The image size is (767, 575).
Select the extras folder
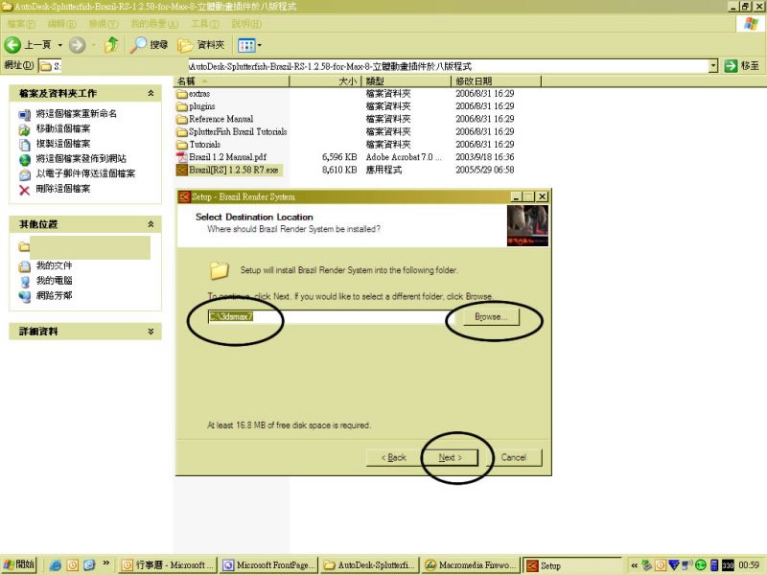pos(194,93)
